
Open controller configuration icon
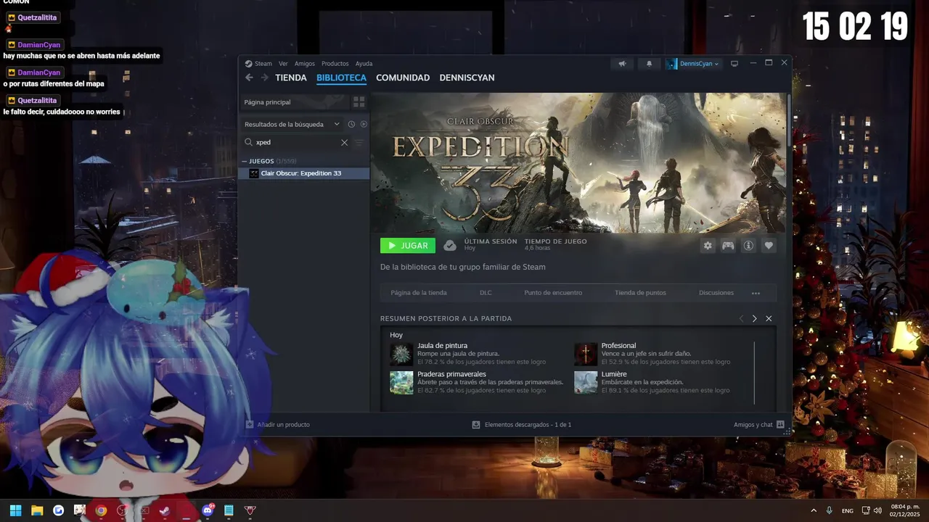[728, 246]
